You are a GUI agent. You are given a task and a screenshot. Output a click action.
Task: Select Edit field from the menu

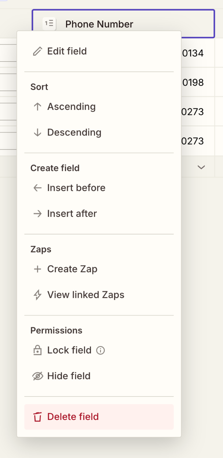click(67, 51)
